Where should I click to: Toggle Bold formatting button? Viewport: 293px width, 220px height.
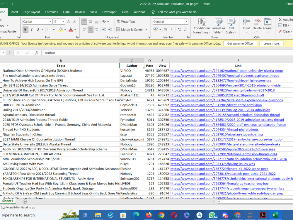25,30
